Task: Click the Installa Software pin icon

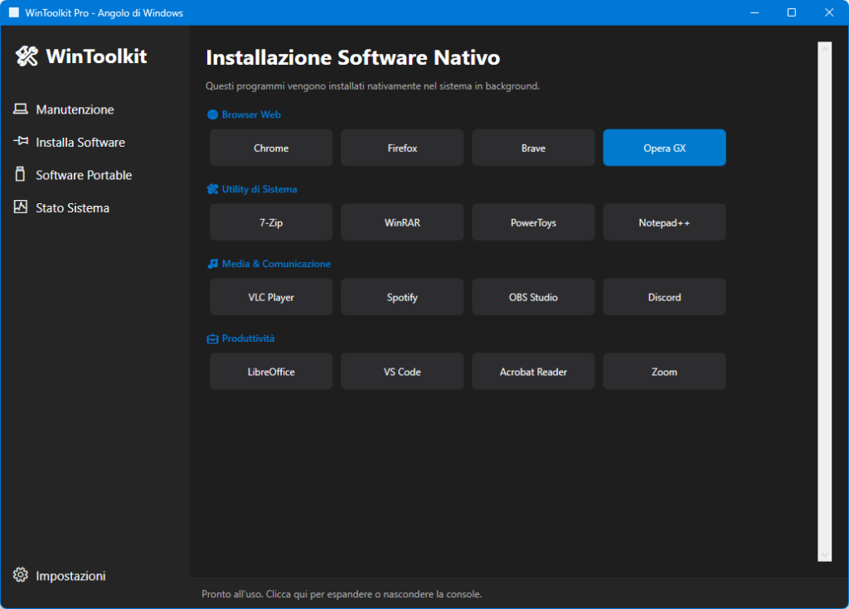Action: 21,141
